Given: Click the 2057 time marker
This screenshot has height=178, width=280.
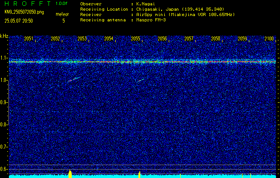Looking at the screenshot, I should pos(189,39).
